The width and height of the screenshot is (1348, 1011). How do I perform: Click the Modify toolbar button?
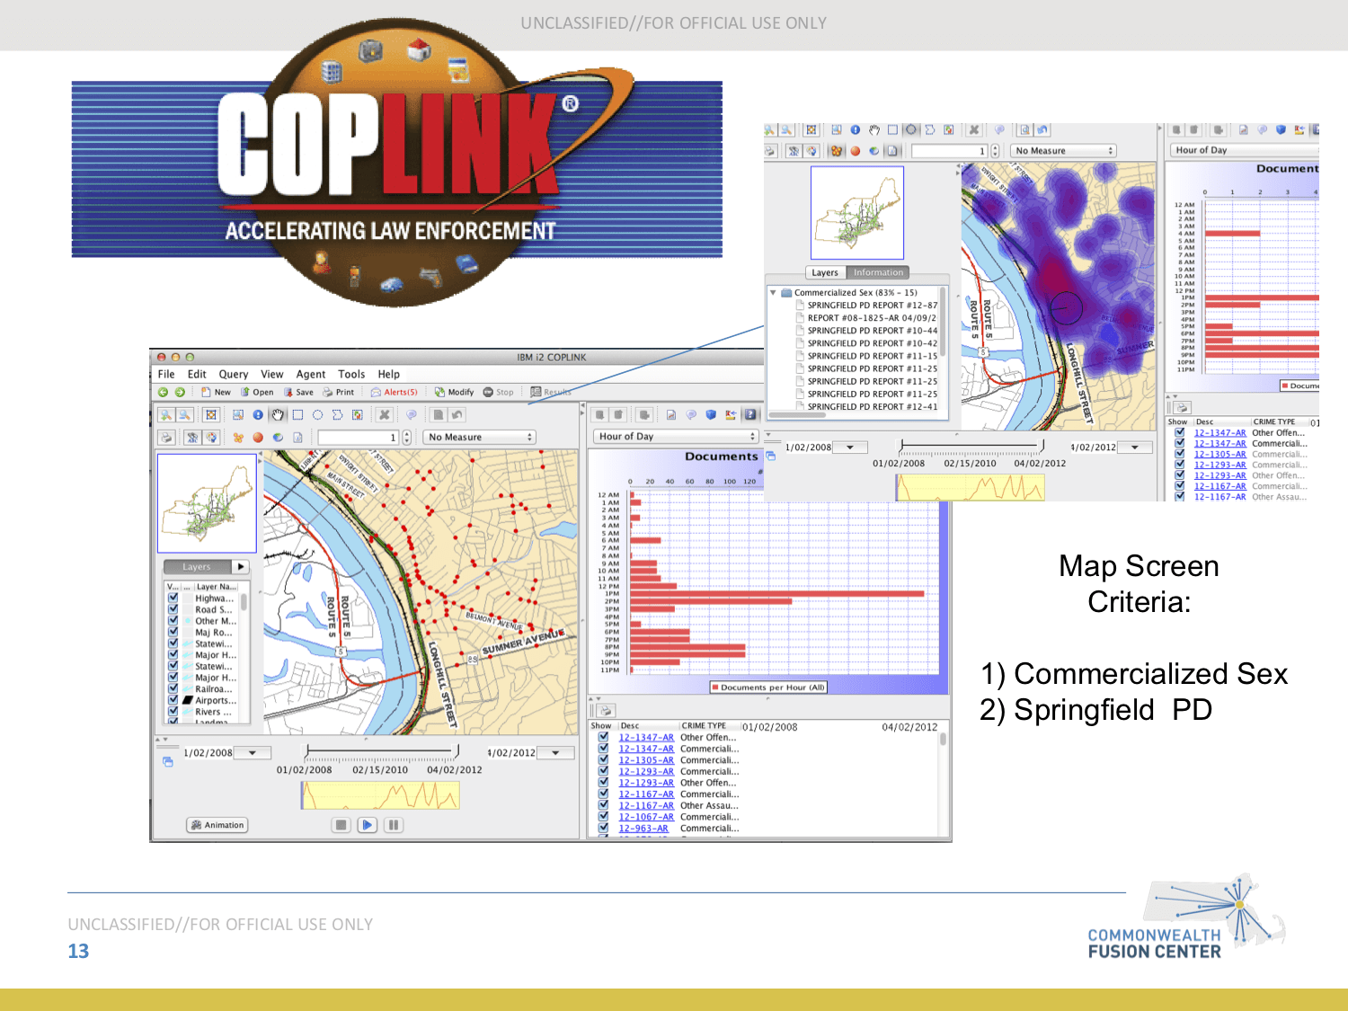point(454,392)
